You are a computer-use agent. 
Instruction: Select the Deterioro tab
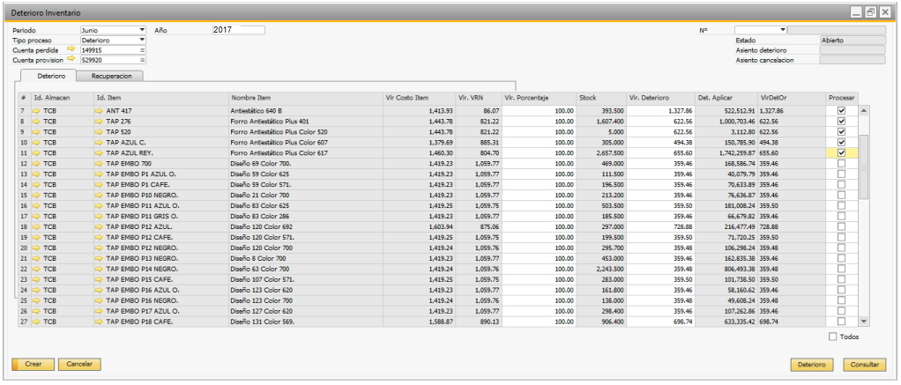50,77
